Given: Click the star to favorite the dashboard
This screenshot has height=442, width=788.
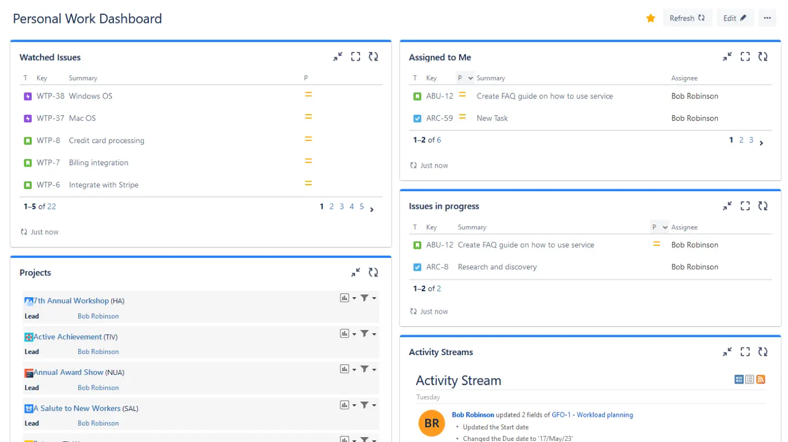Looking at the screenshot, I should [651, 18].
